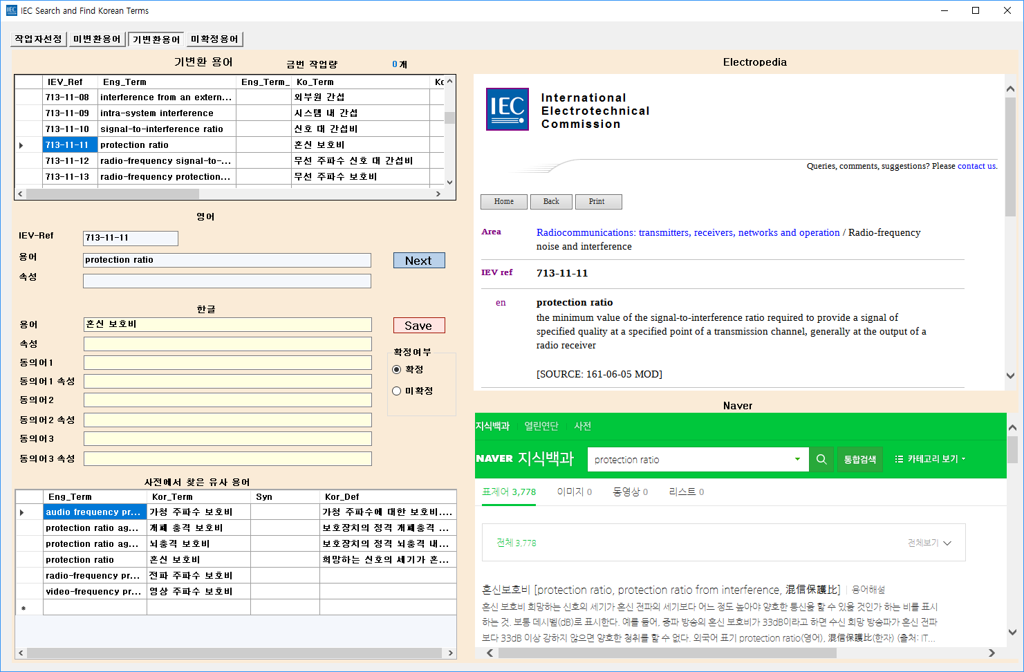
Task: Click row pointer arrow beside 713-11-11
Action: click(x=21, y=145)
